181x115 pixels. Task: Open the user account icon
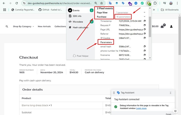point(171,26)
